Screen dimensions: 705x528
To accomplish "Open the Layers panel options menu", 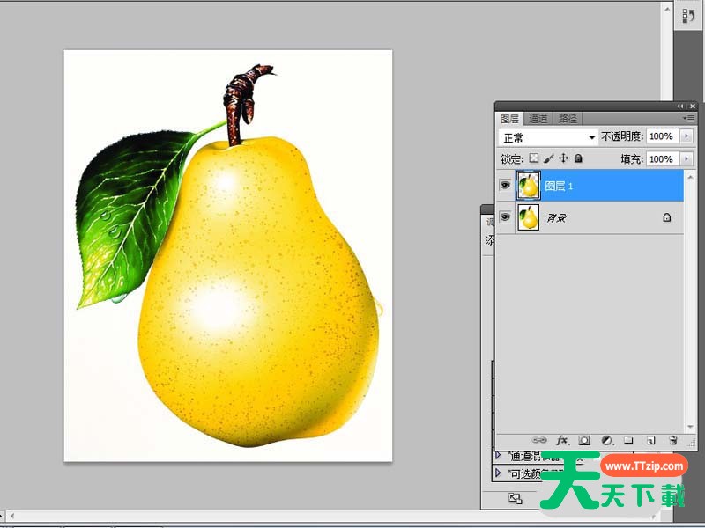I will coord(687,118).
